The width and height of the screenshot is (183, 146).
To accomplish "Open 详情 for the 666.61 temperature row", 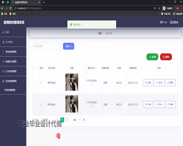I will click(148, 82).
